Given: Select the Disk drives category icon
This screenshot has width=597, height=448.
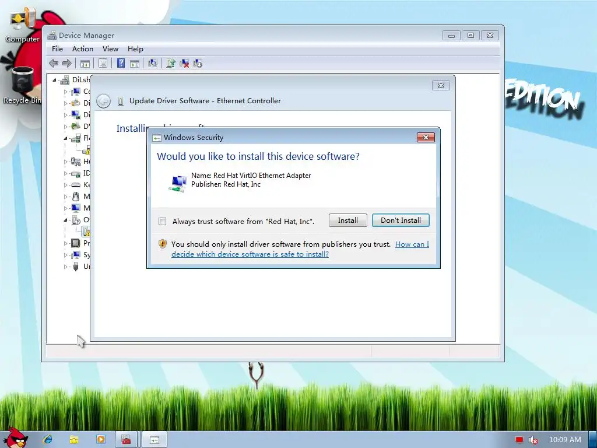Looking at the screenshot, I should [x=76, y=103].
